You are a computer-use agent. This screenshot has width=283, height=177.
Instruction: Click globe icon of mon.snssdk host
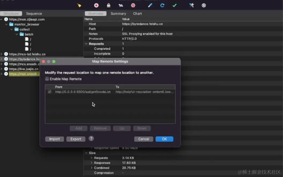6,74
